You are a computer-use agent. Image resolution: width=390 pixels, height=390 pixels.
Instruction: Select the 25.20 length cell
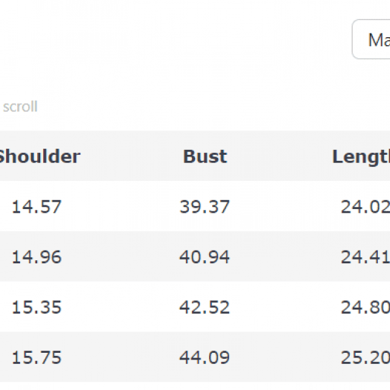click(364, 356)
